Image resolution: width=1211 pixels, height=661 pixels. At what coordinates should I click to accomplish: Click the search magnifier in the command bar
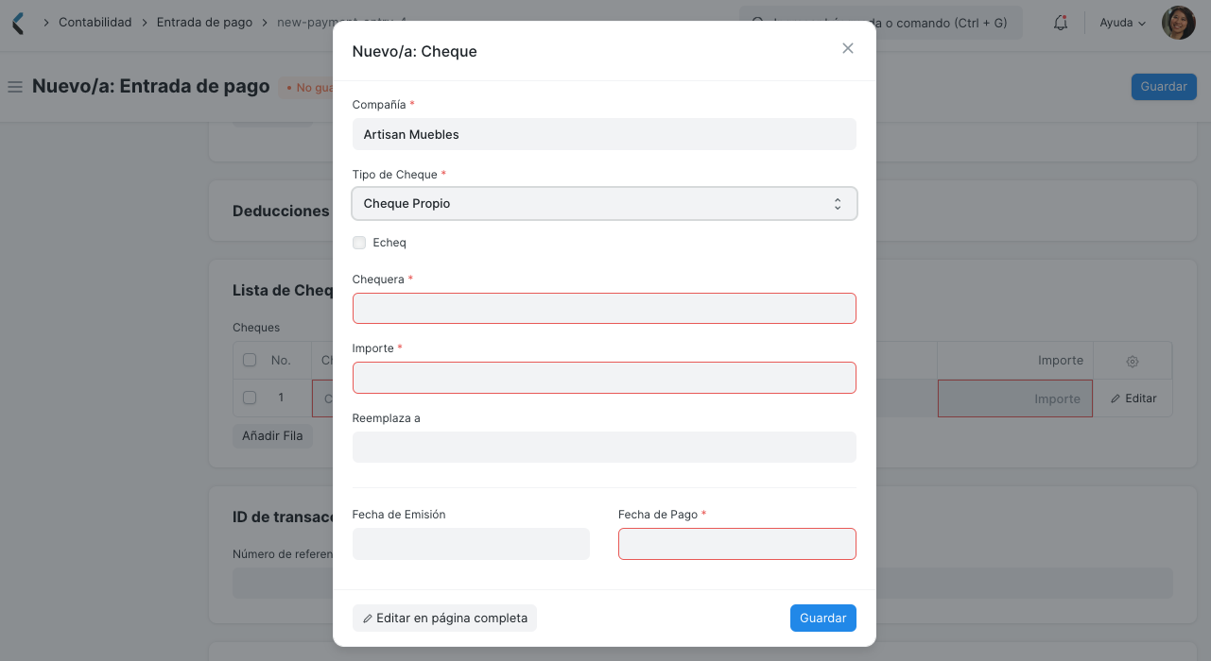coord(756,22)
